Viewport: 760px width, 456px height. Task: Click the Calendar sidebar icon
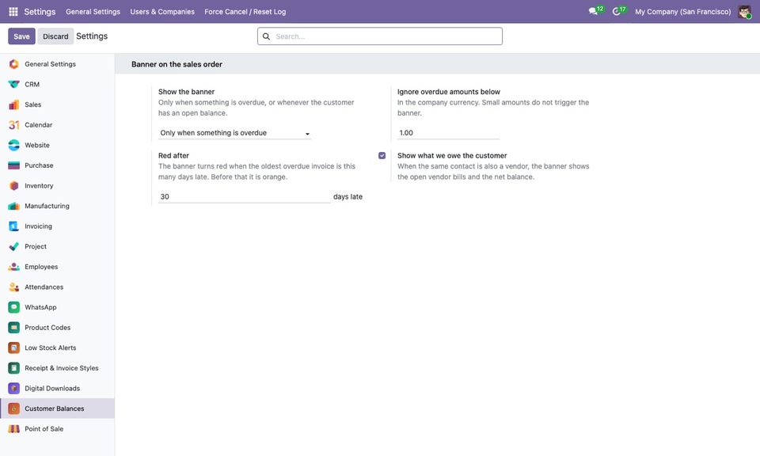[14, 125]
